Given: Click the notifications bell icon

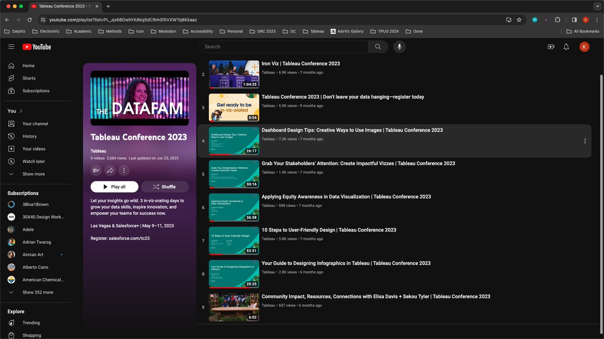Looking at the screenshot, I should (x=566, y=46).
